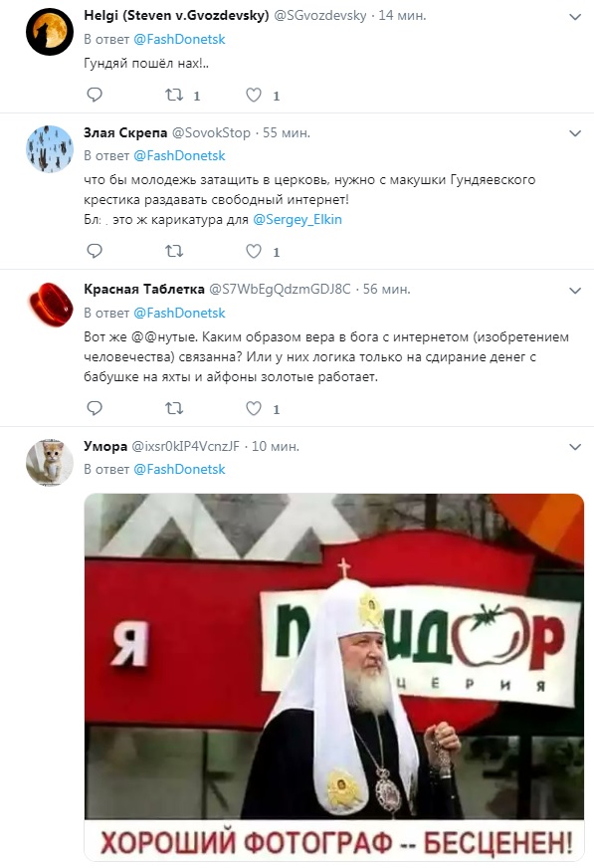Viewport: 594px width, 868px height.
Task: View Helgi's moon wolf avatar
Action: tap(50, 32)
